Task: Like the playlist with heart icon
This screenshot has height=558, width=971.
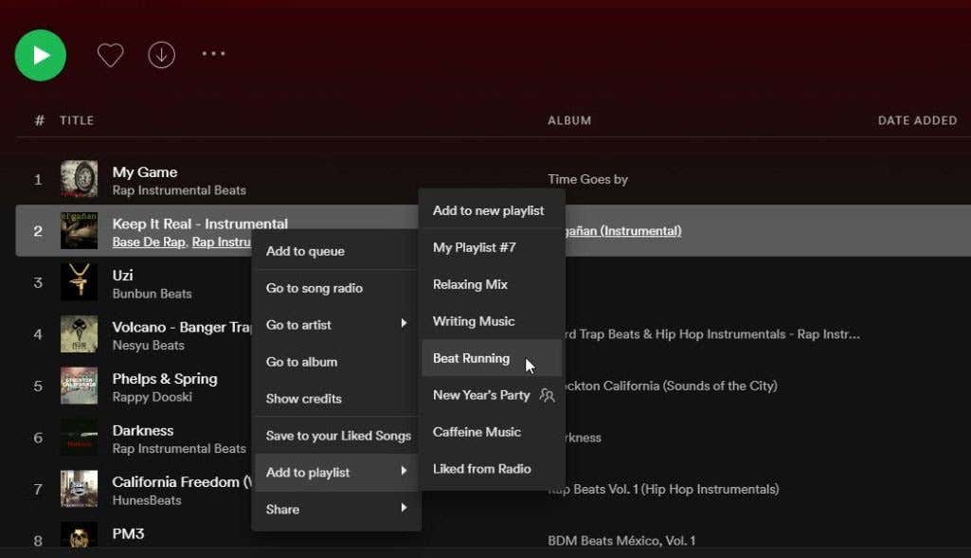Action: click(x=111, y=56)
